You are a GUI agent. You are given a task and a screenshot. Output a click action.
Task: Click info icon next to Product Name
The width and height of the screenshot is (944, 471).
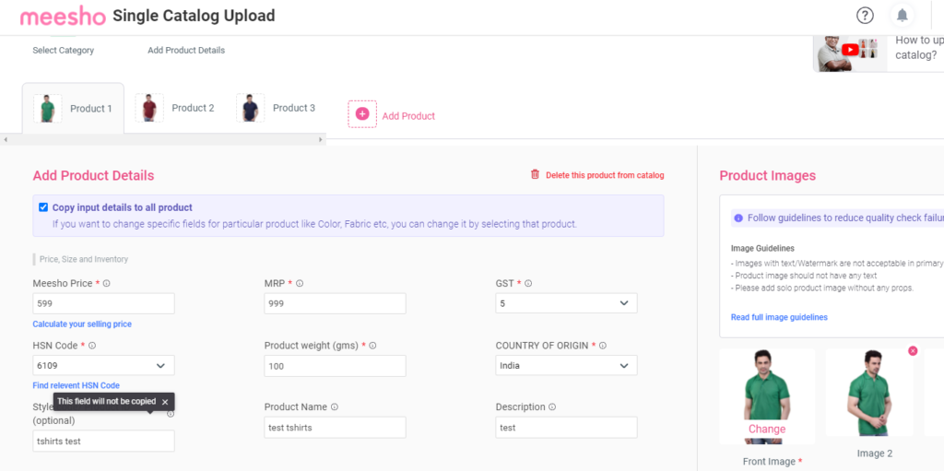click(334, 407)
